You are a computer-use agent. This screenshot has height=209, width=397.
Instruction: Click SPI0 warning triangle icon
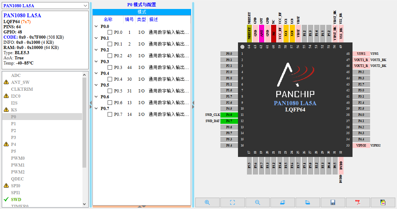pyautogui.click(x=6, y=186)
